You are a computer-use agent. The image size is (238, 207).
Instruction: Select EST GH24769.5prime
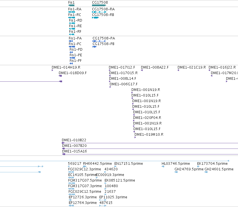(189, 169)
